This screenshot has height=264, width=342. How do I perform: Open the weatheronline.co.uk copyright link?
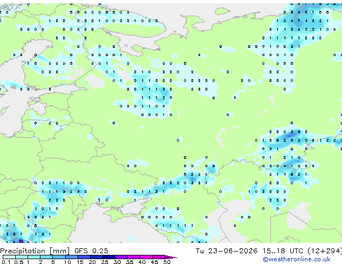[296, 259]
